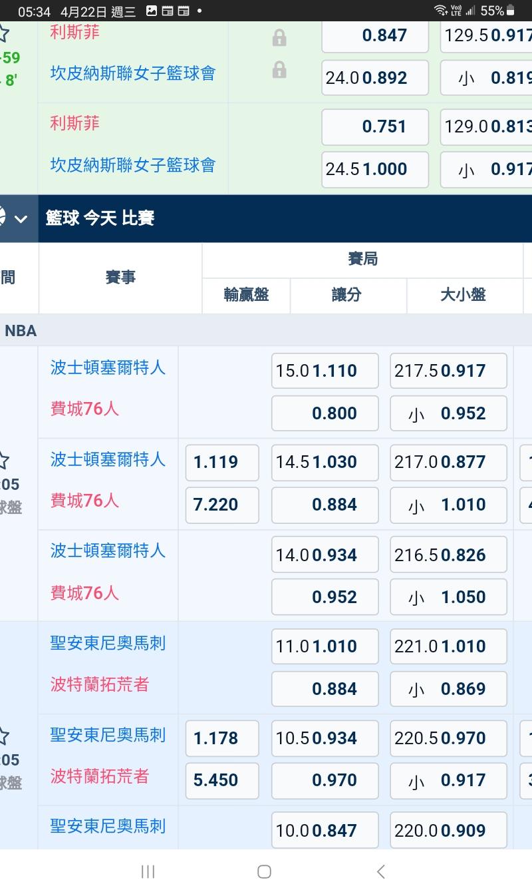This screenshot has width=532, height=892.
Task: Select Boston handicap 14.5 at 1.030
Action: coord(325,462)
